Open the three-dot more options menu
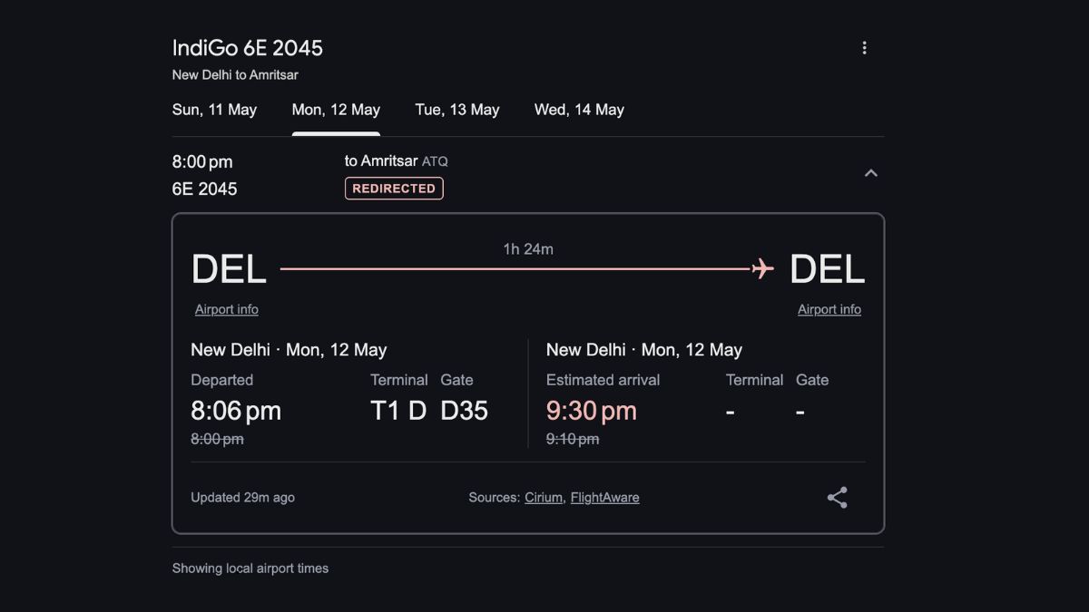 (x=864, y=48)
